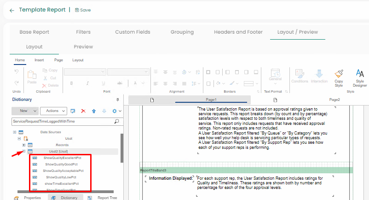
Task: Switch to the Preview sub-tab
Action: (83, 47)
